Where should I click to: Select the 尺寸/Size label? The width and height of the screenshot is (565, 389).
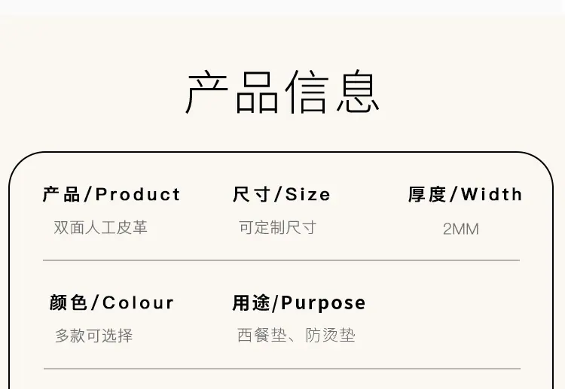282,194
